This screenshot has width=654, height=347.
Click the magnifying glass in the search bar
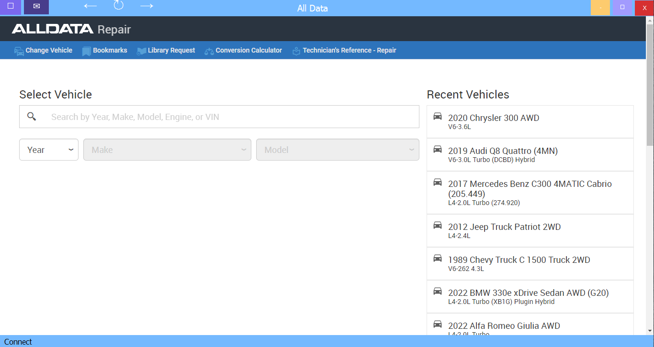31,116
